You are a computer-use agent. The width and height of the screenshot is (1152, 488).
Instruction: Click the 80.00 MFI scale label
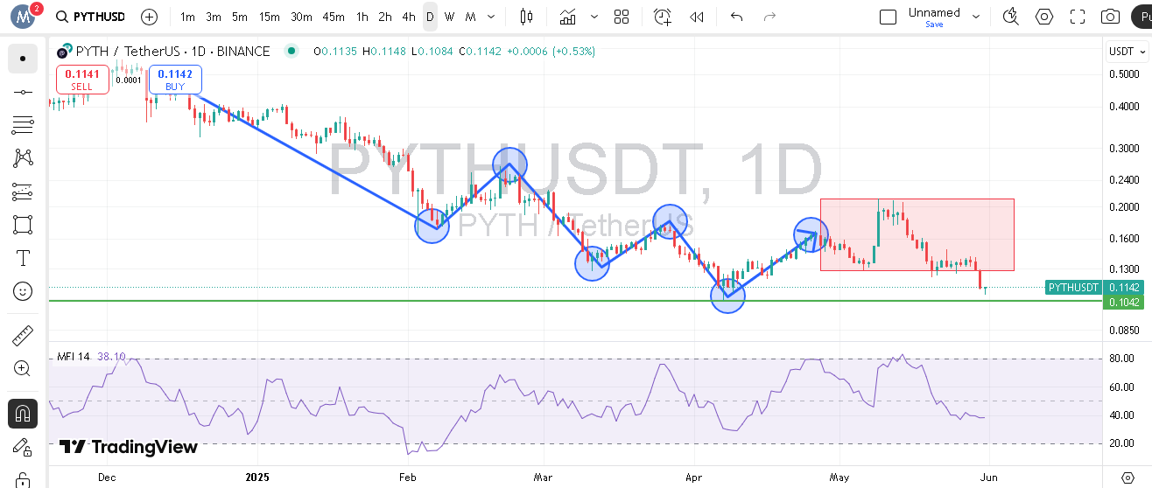click(x=1123, y=359)
